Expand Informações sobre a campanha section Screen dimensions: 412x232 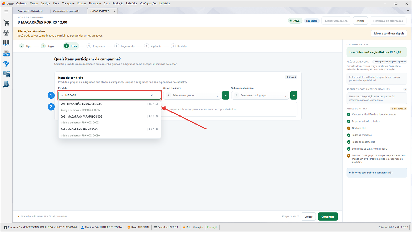pyautogui.click(x=377, y=173)
